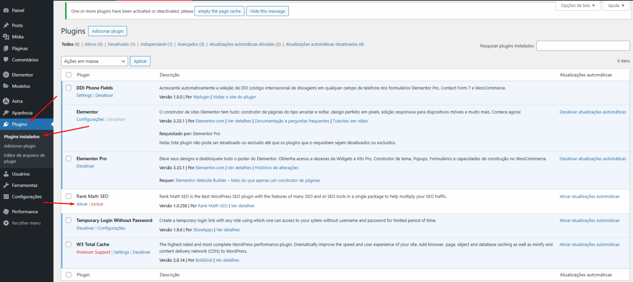Activate Rank Math SEO via Ativar link

[x=82, y=204]
